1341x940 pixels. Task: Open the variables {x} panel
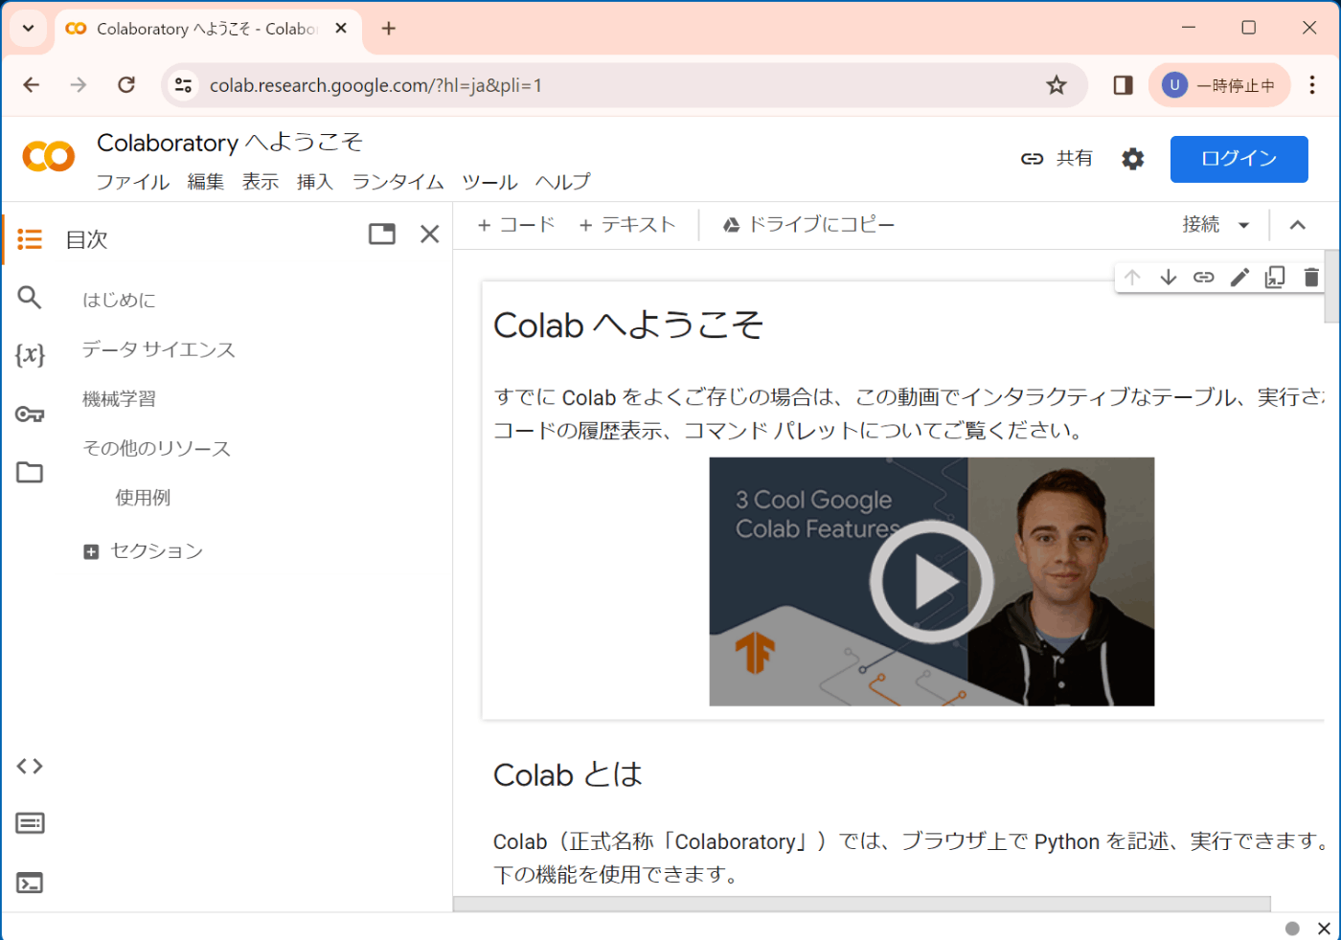click(x=30, y=355)
